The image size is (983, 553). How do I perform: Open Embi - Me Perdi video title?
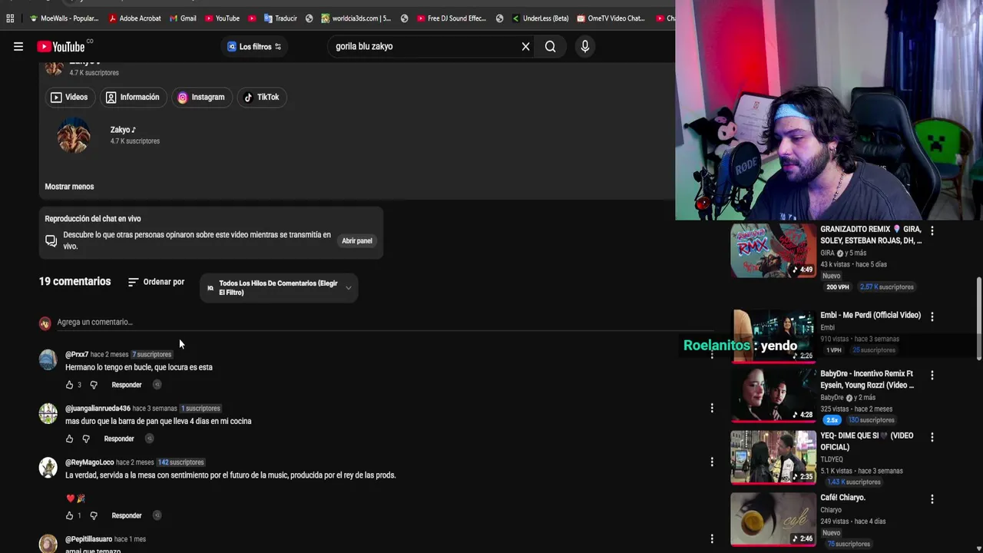(x=870, y=315)
